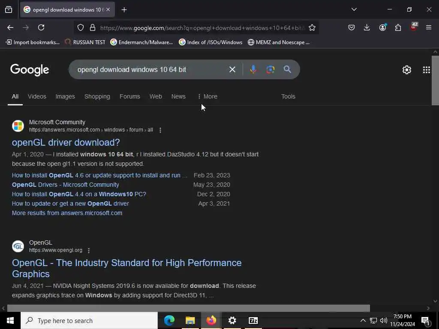Image resolution: width=439 pixels, height=329 pixels.
Task: Open the Firefox account menu
Action: tap(382, 27)
